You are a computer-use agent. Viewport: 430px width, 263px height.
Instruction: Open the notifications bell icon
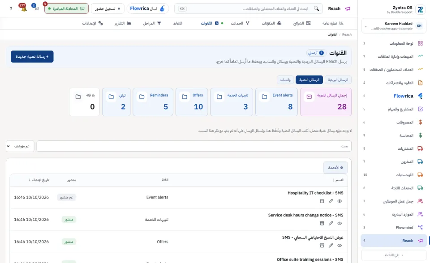pyautogui.click(x=24, y=8)
